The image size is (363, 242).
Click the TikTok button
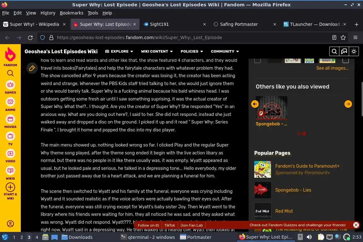click(170, 225)
